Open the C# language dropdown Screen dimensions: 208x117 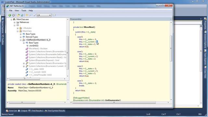(x=44, y=15)
